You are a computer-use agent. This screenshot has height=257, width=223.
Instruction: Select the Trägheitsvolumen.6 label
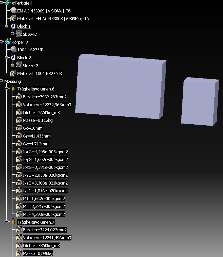[36, 89]
